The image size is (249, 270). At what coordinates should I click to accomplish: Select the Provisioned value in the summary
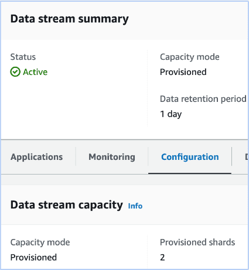[x=183, y=72]
